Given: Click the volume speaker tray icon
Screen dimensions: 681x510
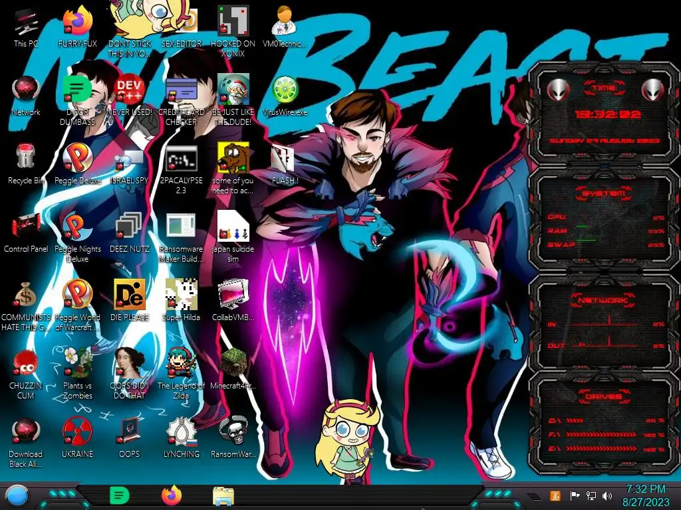Looking at the screenshot, I should [x=607, y=495].
